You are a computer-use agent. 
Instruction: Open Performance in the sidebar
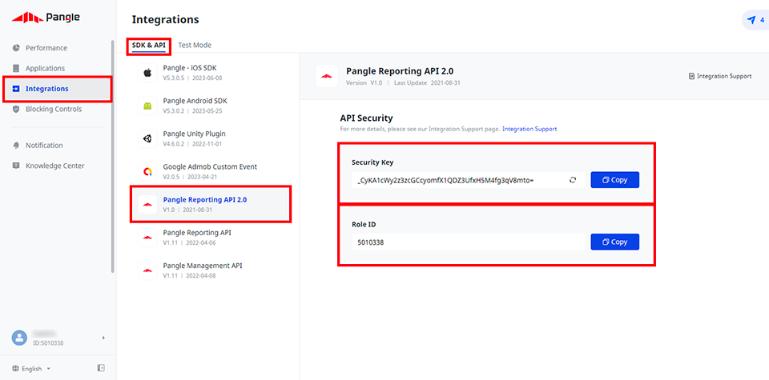tap(46, 48)
